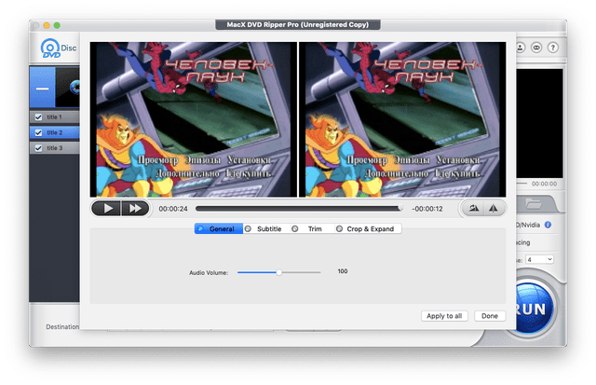596x385 pixels.
Task: Flip the video with the mirror icon
Action: 494,208
